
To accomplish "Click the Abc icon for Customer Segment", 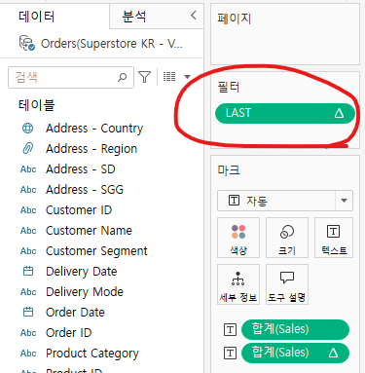I will [x=28, y=251].
